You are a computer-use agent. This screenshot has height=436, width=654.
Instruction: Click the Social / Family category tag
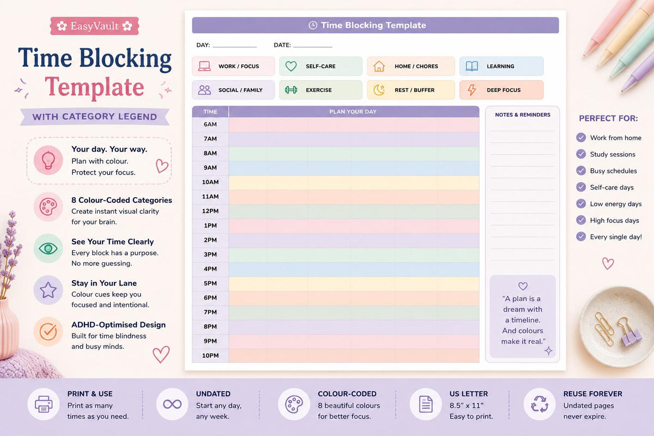tap(233, 90)
